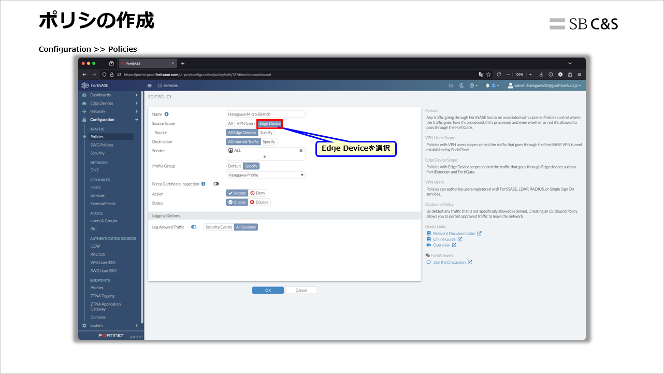The image size is (664, 374).
Task: Click the Edge Devices cloud icon in sidebar
Action: coord(84,103)
